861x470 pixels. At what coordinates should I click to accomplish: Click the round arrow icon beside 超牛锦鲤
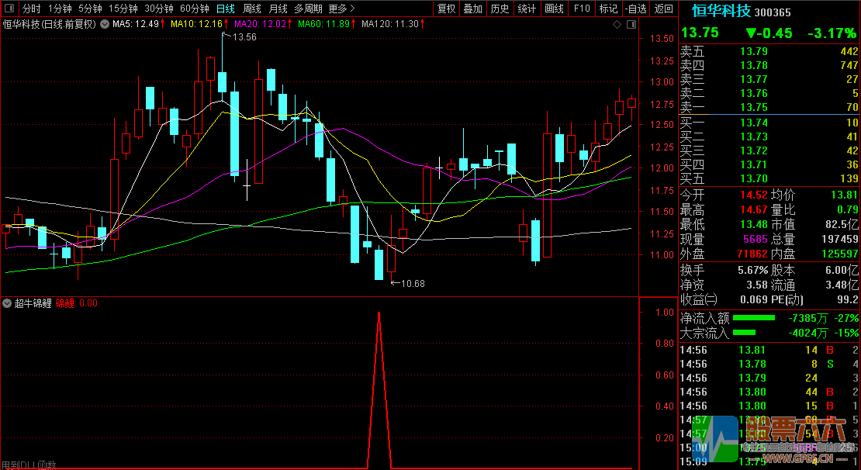pyautogui.click(x=7, y=303)
